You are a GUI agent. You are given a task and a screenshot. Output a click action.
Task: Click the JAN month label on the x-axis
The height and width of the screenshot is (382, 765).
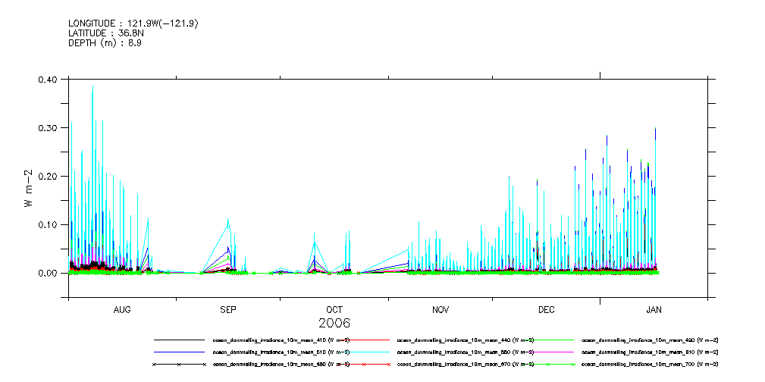tap(654, 310)
